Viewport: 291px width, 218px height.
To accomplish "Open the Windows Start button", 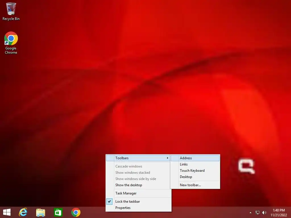I will (x=7, y=212).
